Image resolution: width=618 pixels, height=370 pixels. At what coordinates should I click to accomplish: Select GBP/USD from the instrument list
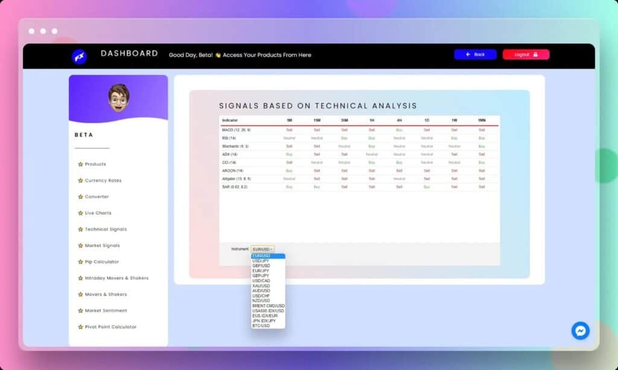click(263, 266)
